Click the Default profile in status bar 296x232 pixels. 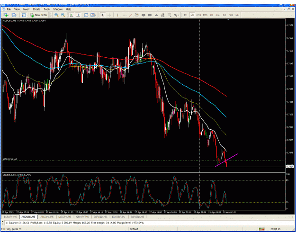pyautogui.click(x=134, y=229)
